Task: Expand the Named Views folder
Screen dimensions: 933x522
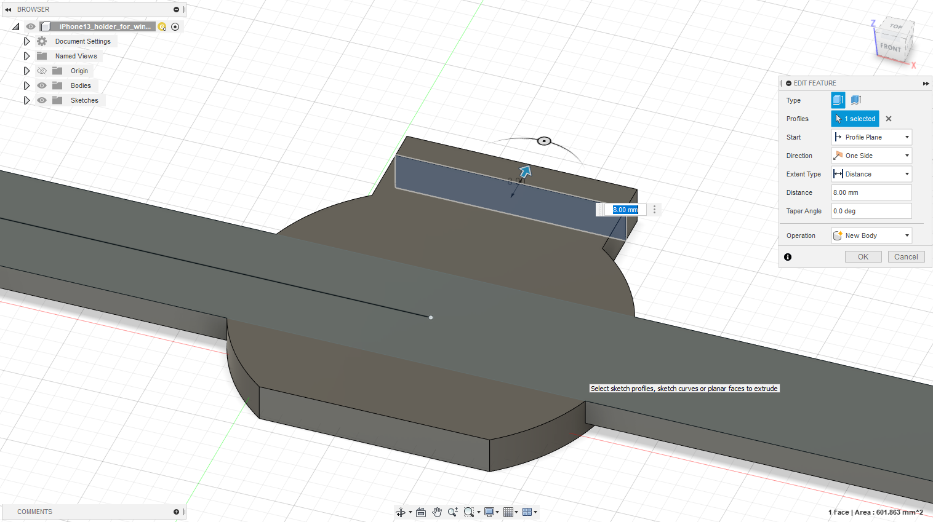Action: (26, 56)
